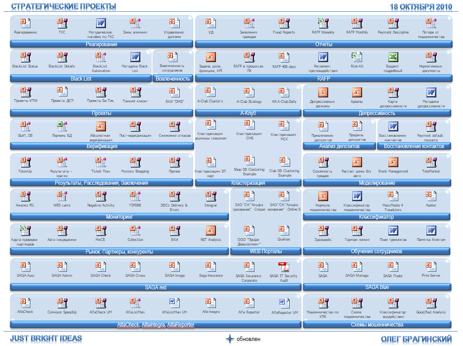Open the RAFP 400 days icon
Viewport: 463px width, 346px height.
284,58
